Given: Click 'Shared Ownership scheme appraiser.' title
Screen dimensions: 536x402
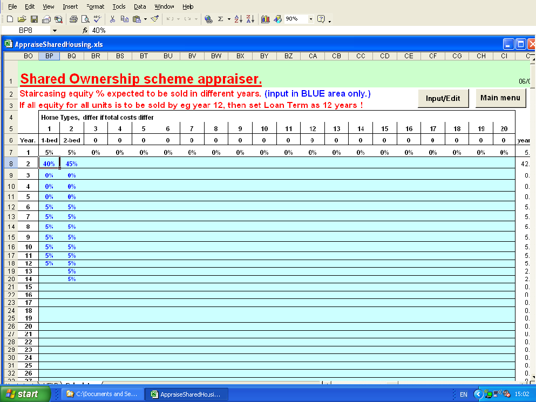Looking at the screenshot, I should coord(141,79).
